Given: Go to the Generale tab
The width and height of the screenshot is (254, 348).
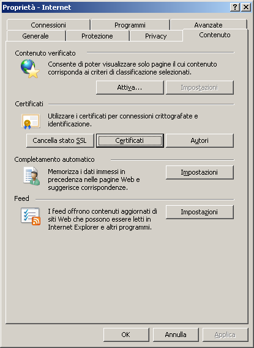Looking at the screenshot, I should pyautogui.click(x=35, y=36).
